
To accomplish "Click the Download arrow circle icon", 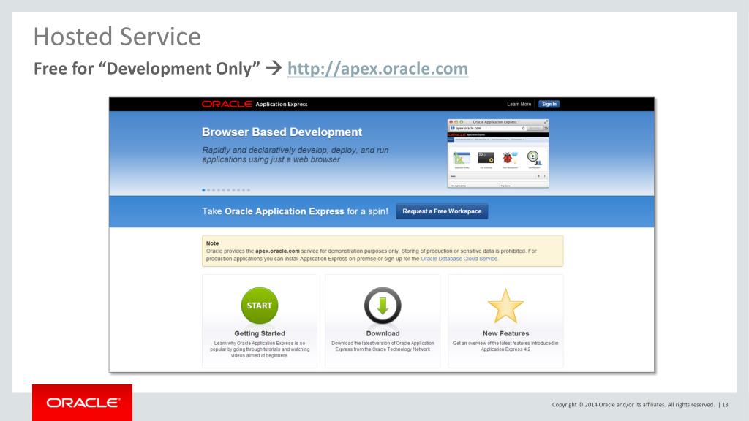I will pos(383,306).
